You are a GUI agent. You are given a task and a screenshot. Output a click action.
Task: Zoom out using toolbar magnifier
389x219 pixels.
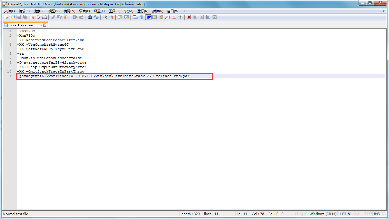point(111,17)
